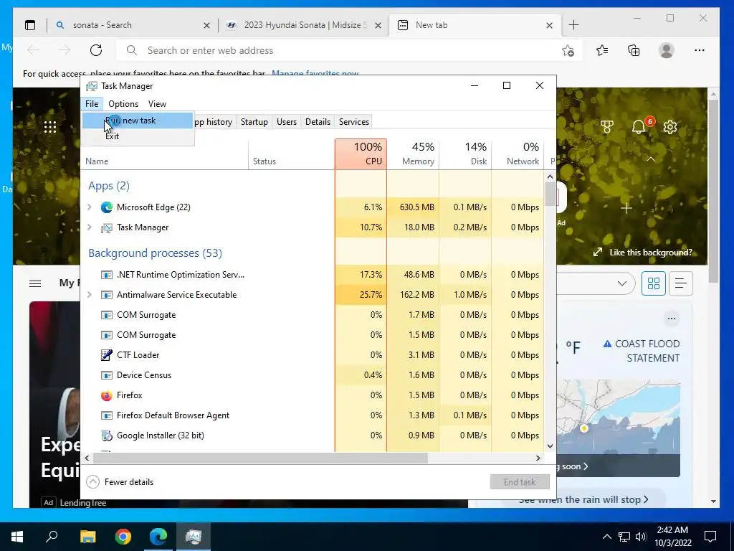734x551 pixels.
Task: Open Edge Settings and more menu
Action: coord(700,50)
